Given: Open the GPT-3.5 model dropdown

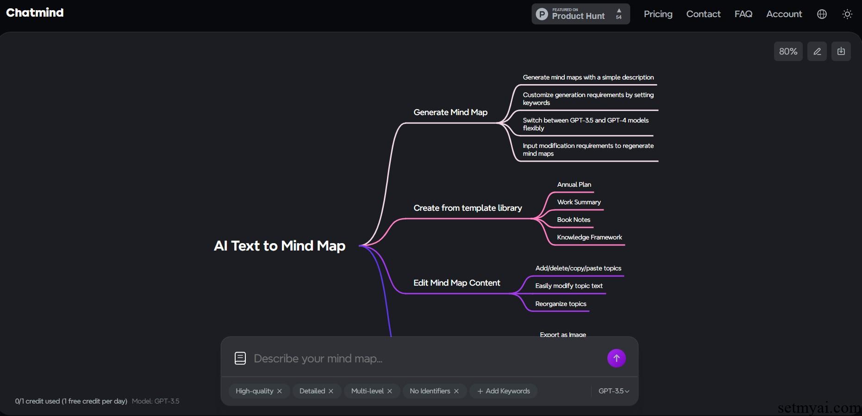Looking at the screenshot, I should [614, 391].
